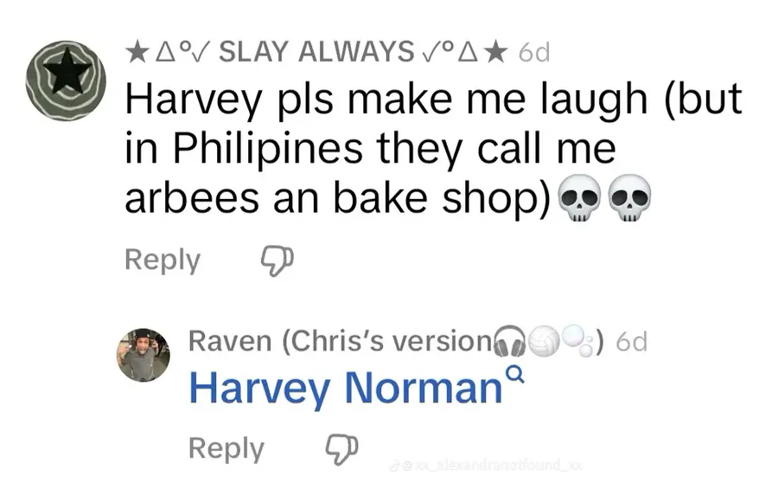Tap the second skull emoji
778x482 pixels.
pos(629,198)
